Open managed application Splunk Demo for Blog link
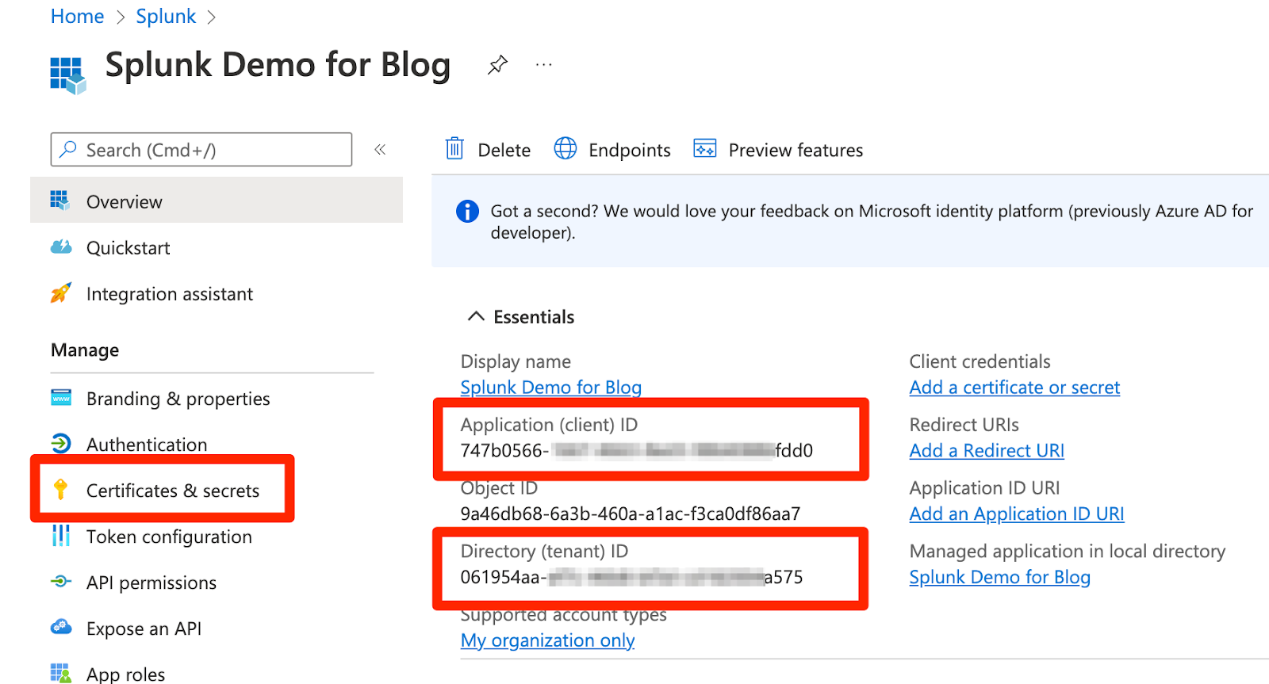The width and height of the screenshot is (1269, 684). (x=999, y=577)
